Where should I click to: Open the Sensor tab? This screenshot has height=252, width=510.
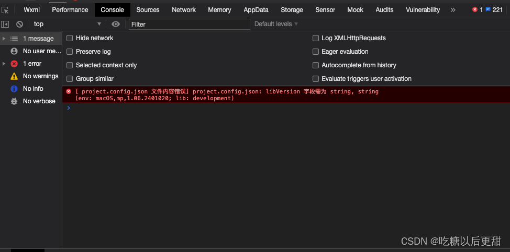click(325, 10)
